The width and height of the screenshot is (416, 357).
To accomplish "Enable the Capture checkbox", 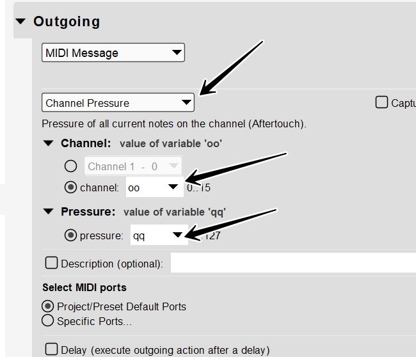I will 381,102.
